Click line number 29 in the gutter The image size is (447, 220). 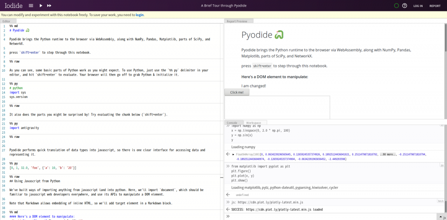point(4,164)
